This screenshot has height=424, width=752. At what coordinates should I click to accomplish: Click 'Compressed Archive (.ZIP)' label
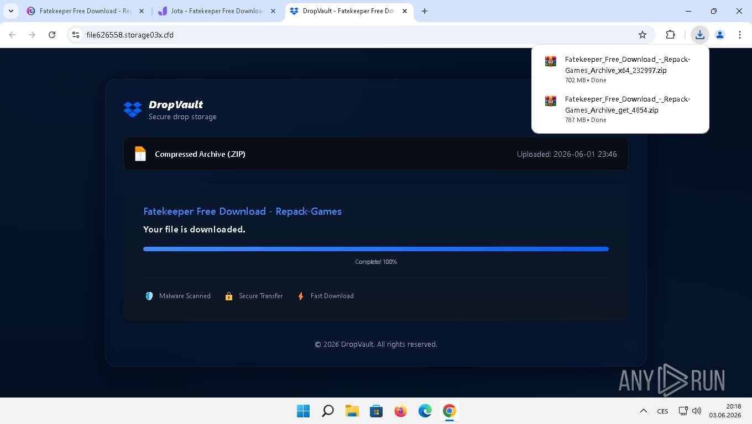point(200,154)
